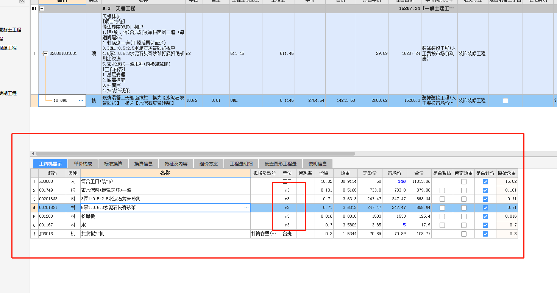This screenshot has width=557, height=293.
Task: Collapse the B1 天棚工程 section
Action: 42,8
